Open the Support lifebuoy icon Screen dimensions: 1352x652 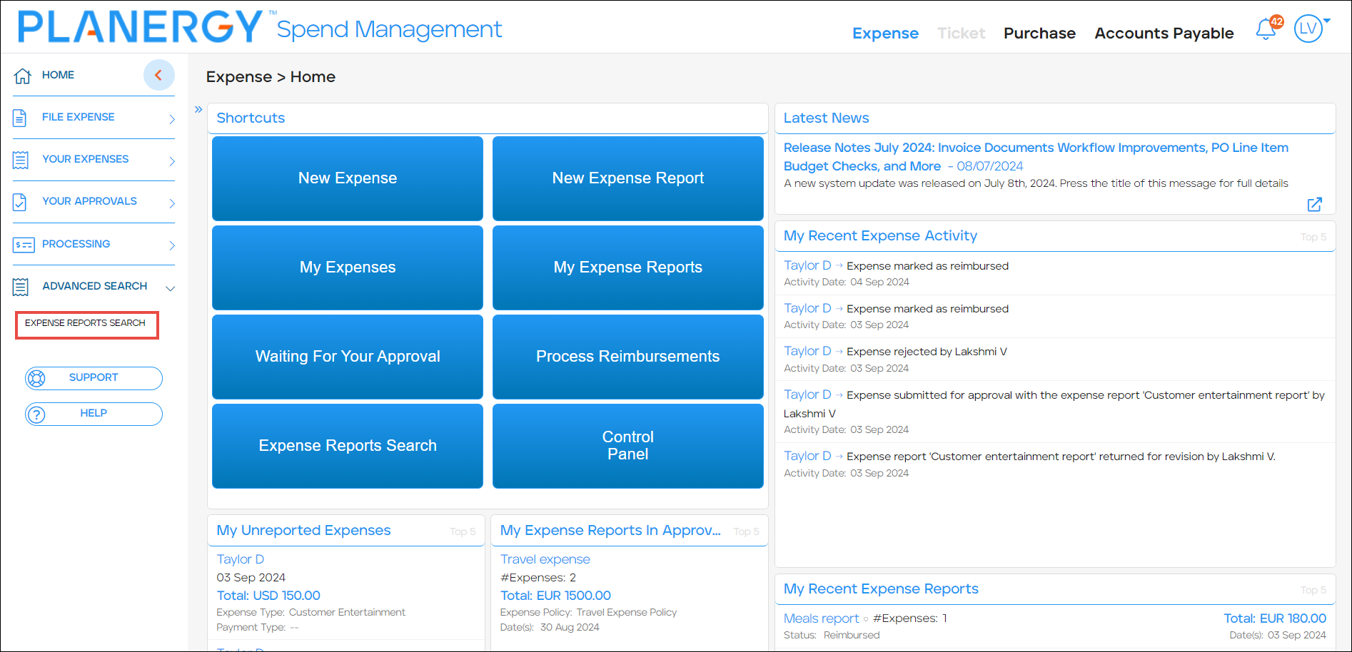tap(36, 378)
